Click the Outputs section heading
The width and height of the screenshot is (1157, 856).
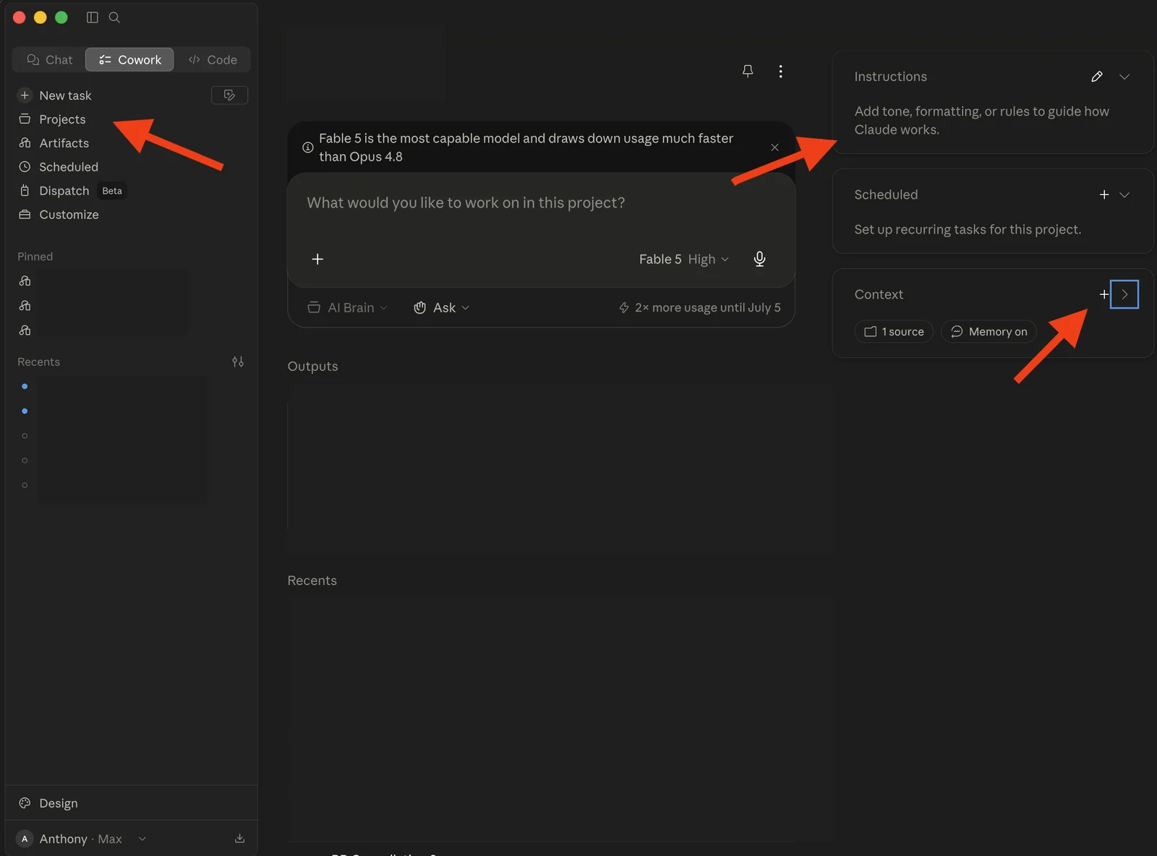click(312, 367)
